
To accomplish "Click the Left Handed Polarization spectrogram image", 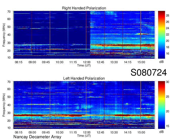I will 84,105.
